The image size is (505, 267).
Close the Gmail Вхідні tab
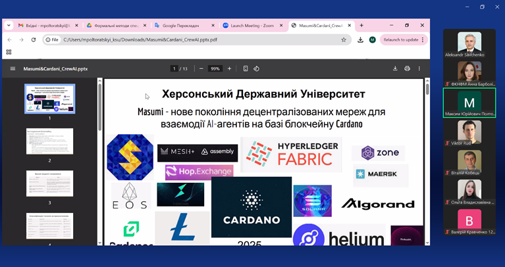(76, 26)
